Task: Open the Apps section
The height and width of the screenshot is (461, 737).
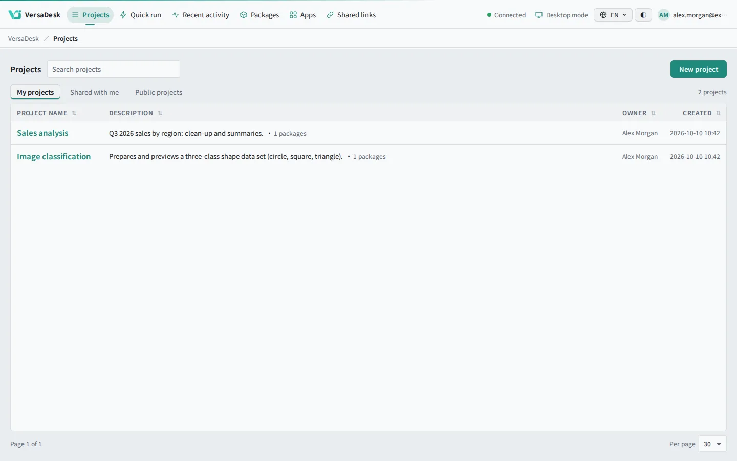Action: [x=302, y=15]
